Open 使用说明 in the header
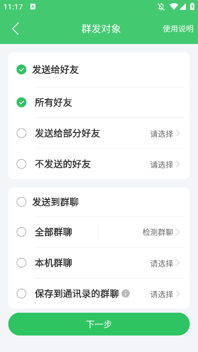The image size is (198, 352). click(178, 29)
